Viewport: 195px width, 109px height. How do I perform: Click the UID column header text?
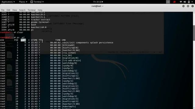(2, 40)
